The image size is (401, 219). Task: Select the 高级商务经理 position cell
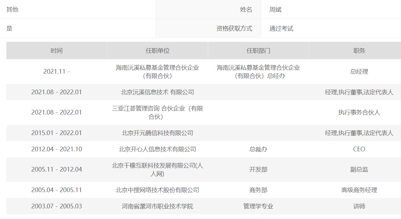point(359,190)
